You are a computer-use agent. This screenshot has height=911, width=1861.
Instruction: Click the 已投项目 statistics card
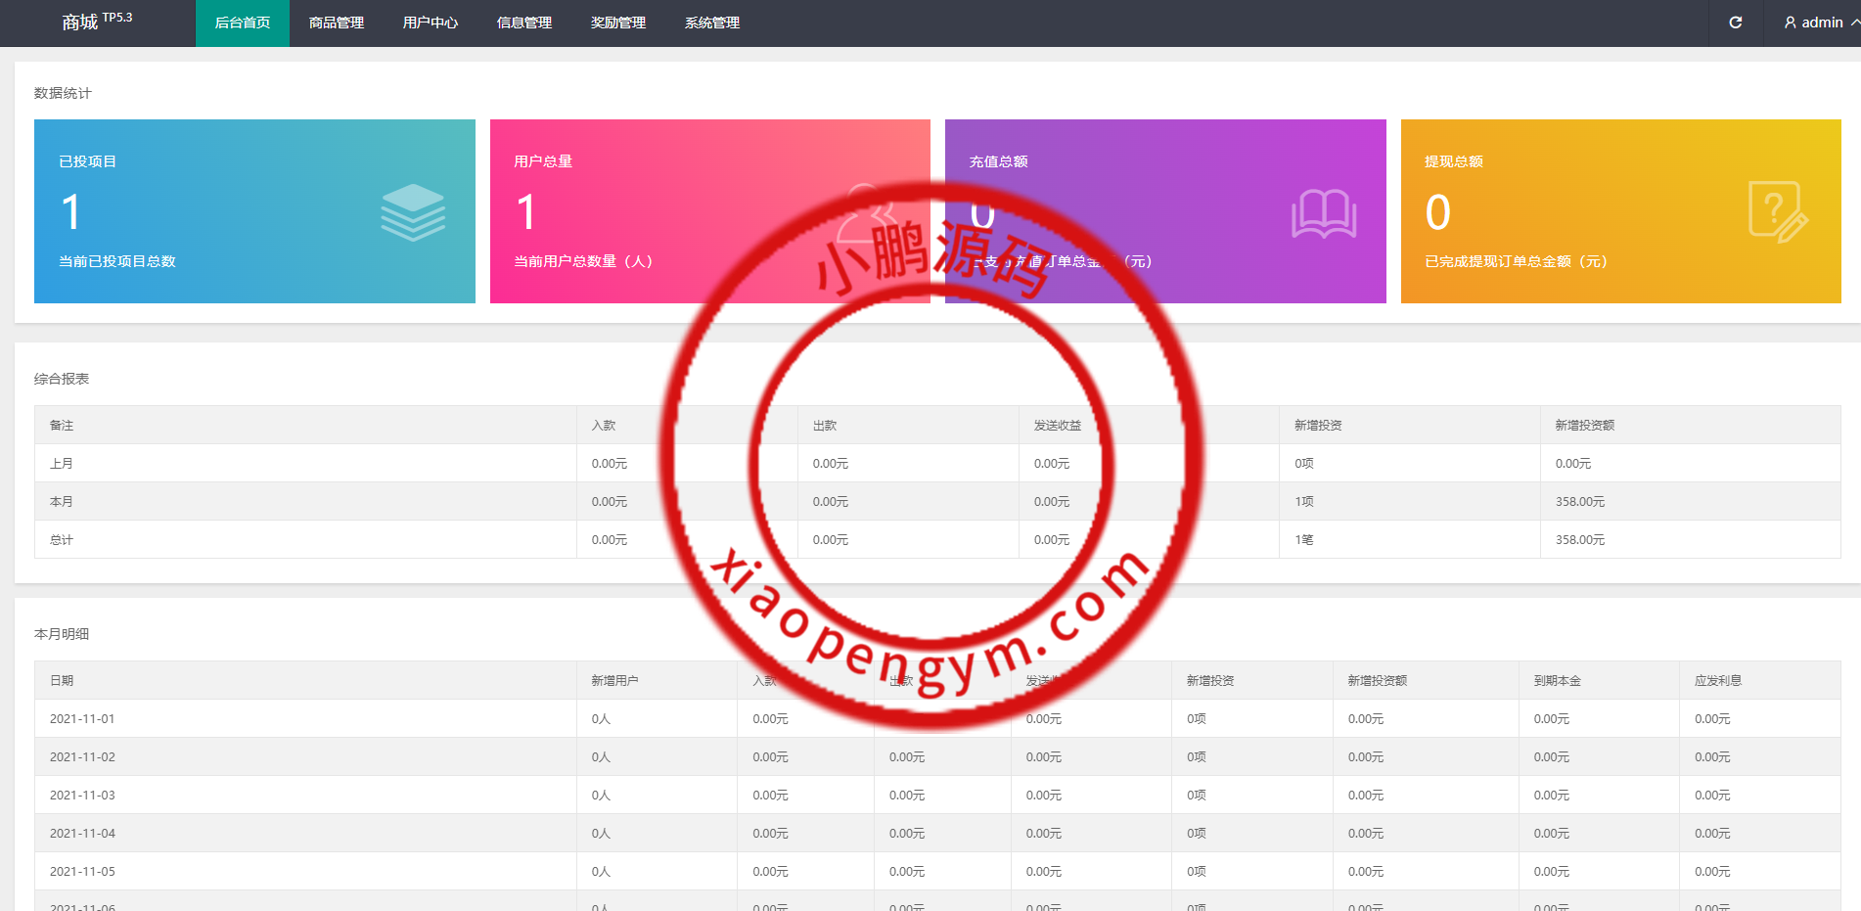(x=254, y=211)
